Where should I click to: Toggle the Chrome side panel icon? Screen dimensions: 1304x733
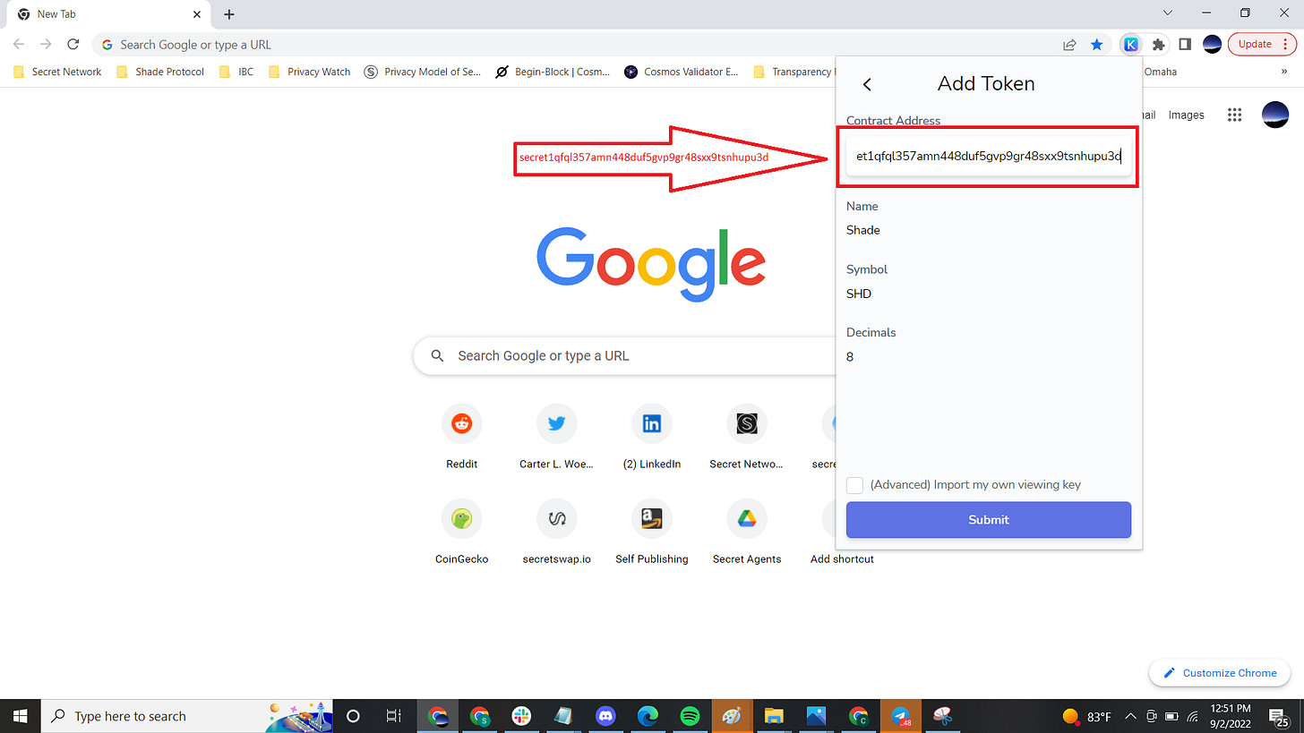point(1184,44)
